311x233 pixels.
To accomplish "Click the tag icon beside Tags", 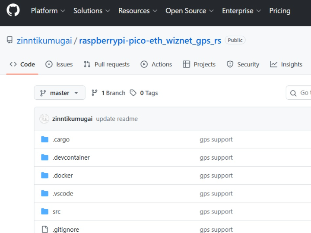I will pyautogui.click(x=133, y=93).
